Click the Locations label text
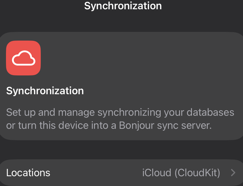Viewport: 243px width, 186px height. pos(28,173)
